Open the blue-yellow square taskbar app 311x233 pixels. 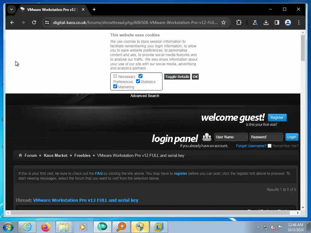[x=159, y=227]
